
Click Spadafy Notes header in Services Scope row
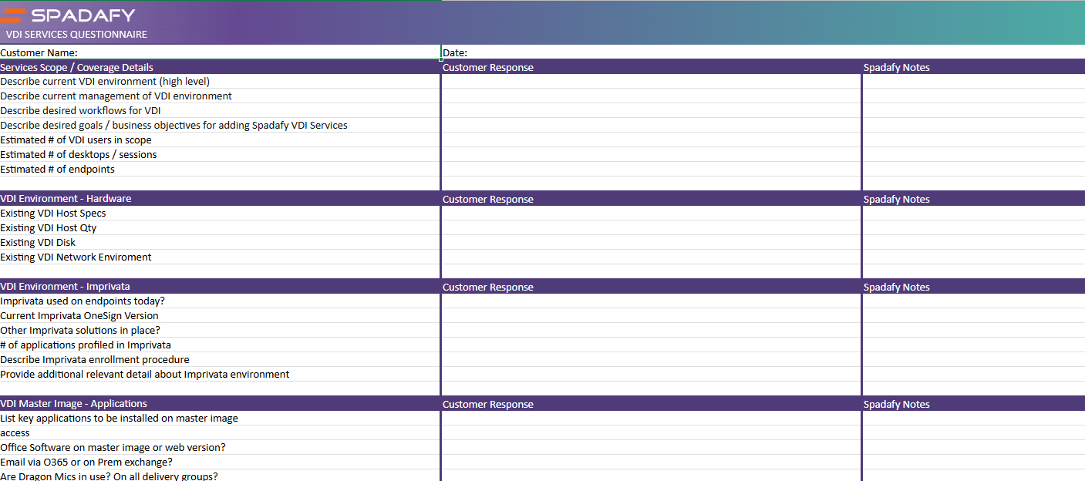pos(974,67)
